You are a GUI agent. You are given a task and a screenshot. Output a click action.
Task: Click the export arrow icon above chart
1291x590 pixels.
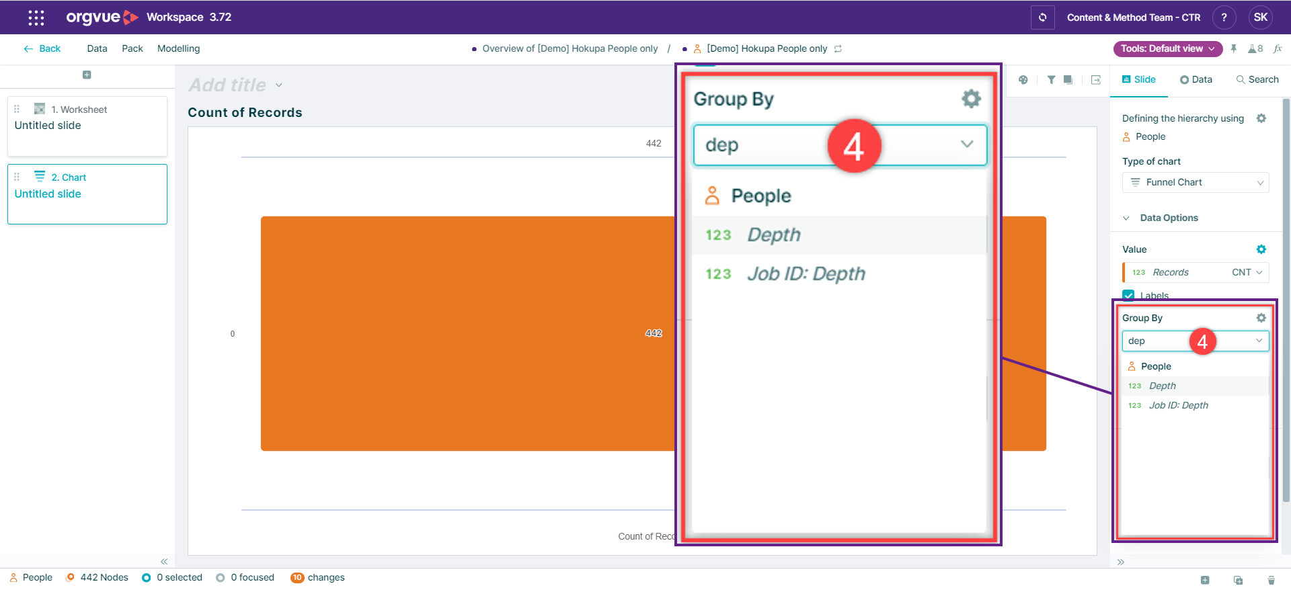[1096, 79]
